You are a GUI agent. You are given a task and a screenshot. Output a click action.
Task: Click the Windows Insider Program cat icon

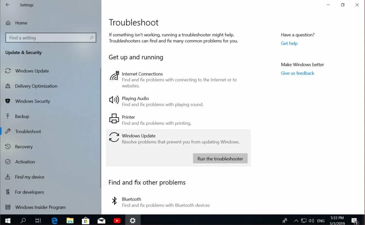pyautogui.click(x=8, y=207)
